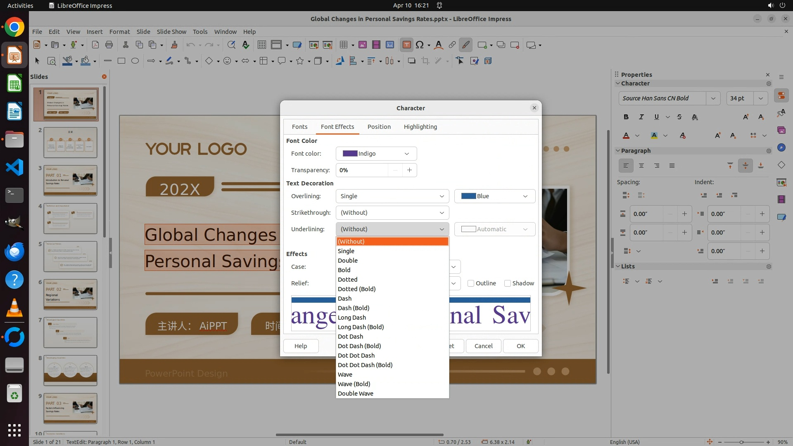This screenshot has height=446, width=793.
Task: Collapse the Paragraph section in Properties
Action: [618, 151]
